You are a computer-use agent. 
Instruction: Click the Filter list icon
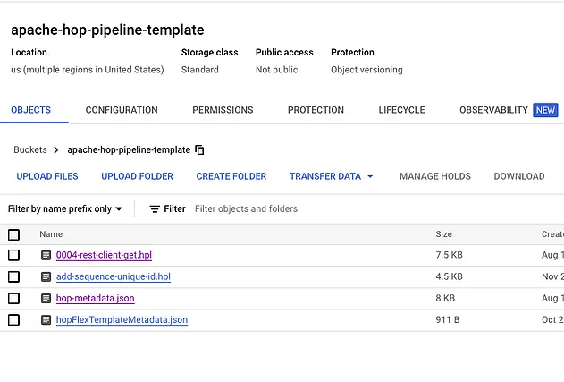click(155, 209)
